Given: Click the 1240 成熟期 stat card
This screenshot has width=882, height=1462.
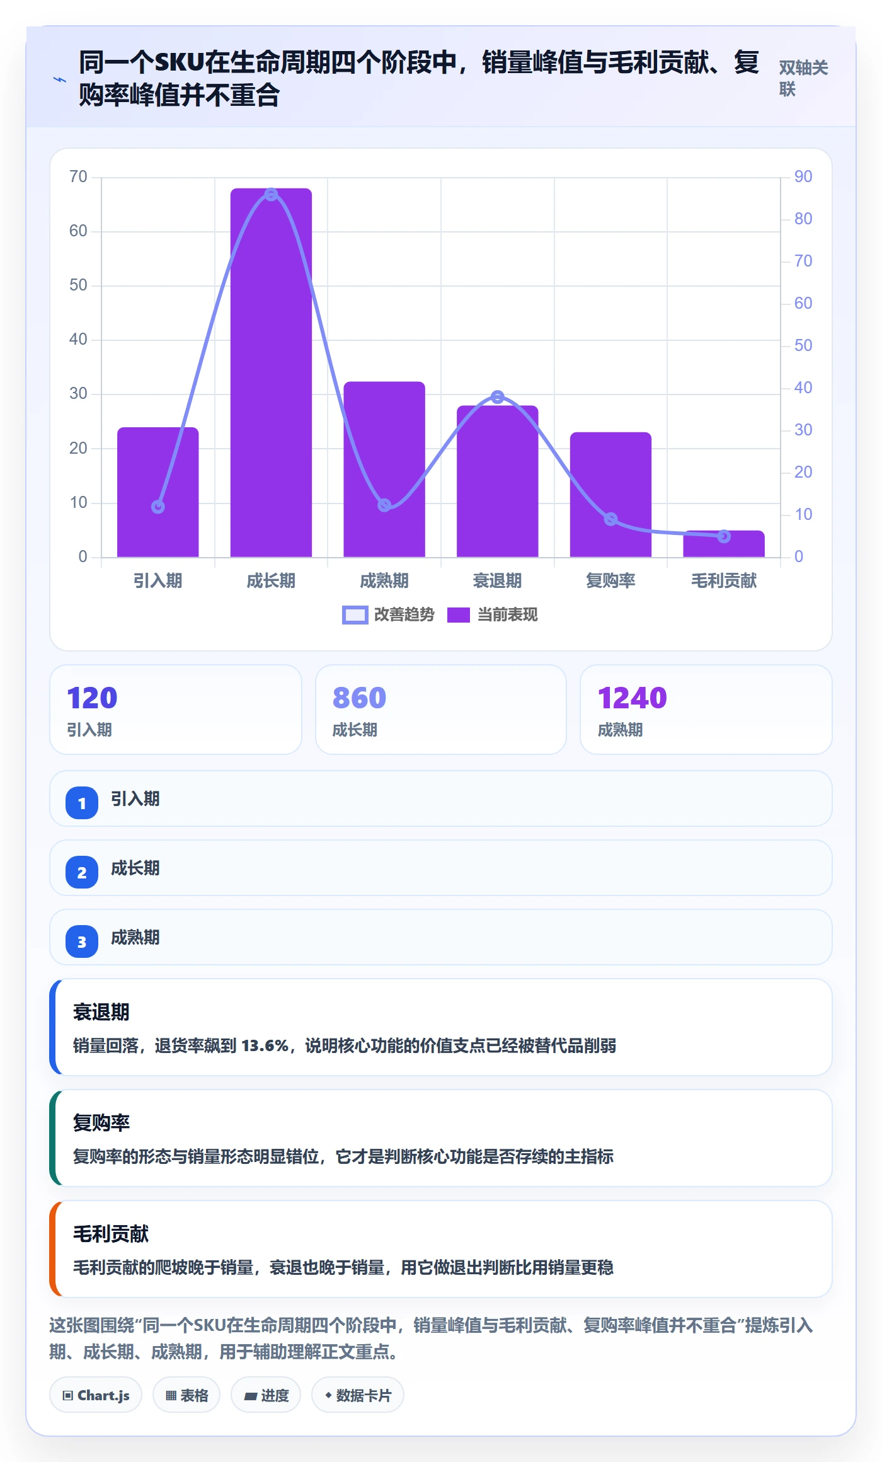Looking at the screenshot, I should (x=706, y=710).
